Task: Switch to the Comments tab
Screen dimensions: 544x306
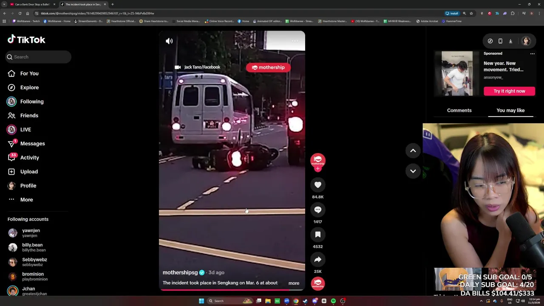Action: point(459,110)
